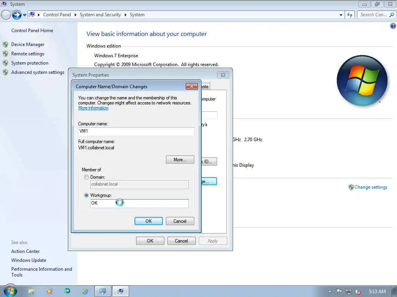Cancel the Computer Name/Domain Changes dialog
The width and height of the screenshot is (397, 297).
(x=180, y=221)
